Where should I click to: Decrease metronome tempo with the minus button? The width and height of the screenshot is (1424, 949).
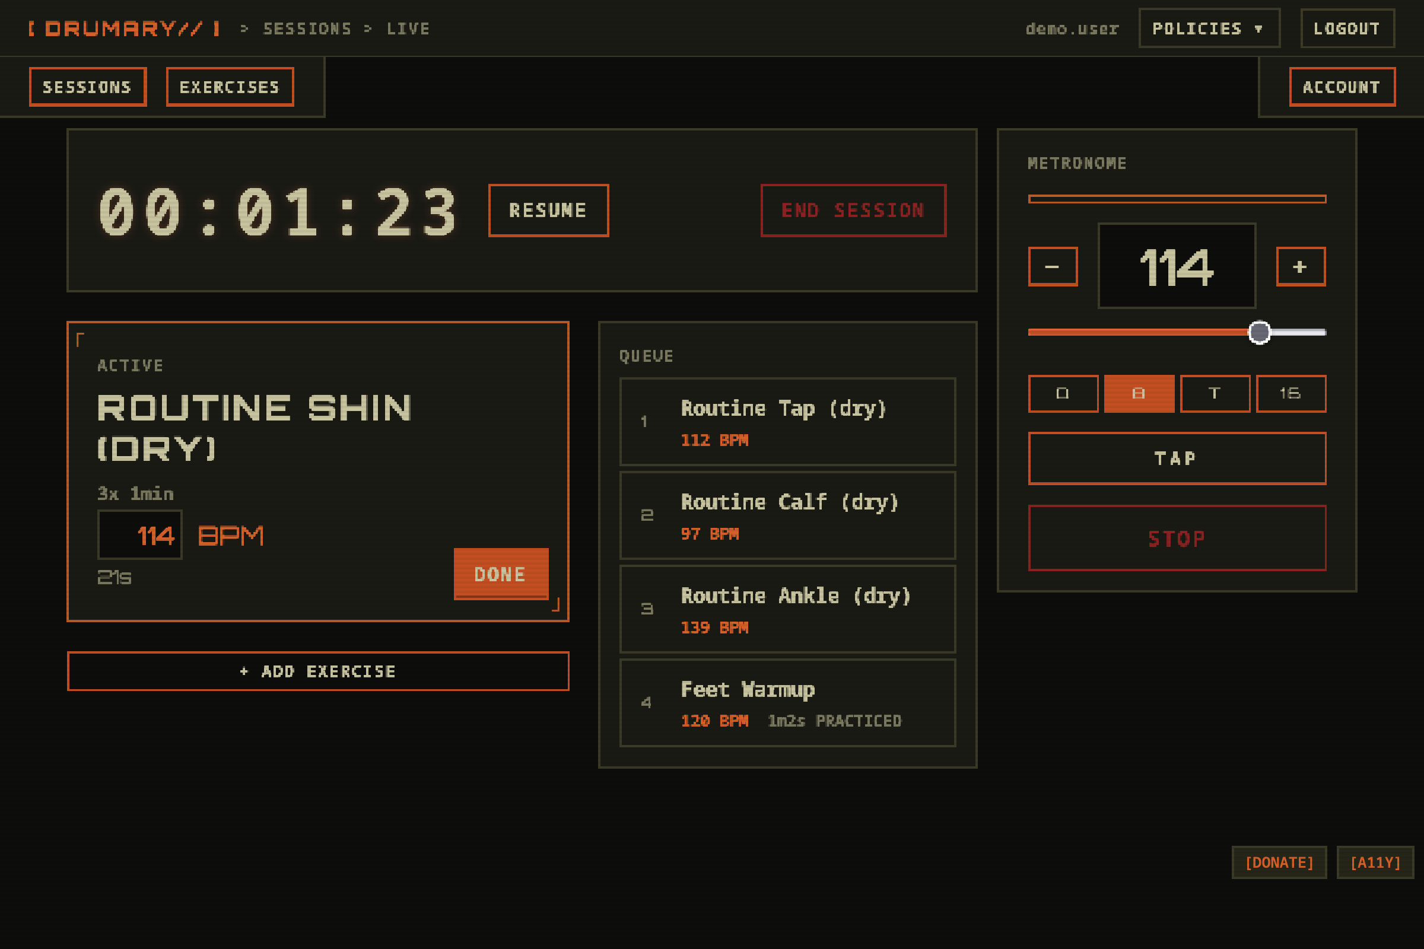click(1052, 266)
